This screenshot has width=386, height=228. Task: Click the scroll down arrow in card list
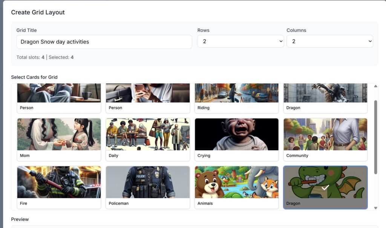coord(375,208)
